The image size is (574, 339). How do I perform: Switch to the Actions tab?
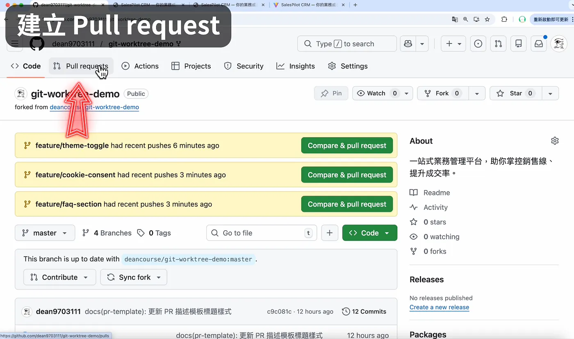point(140,66)
